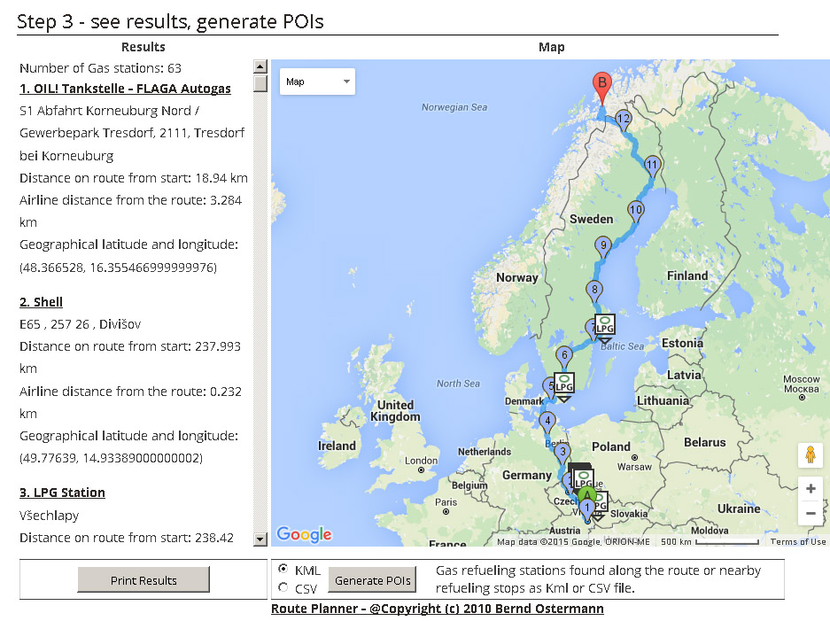Click the 'Finland' map label
Viewport: 830px width, 621px height.
[687, 276]
